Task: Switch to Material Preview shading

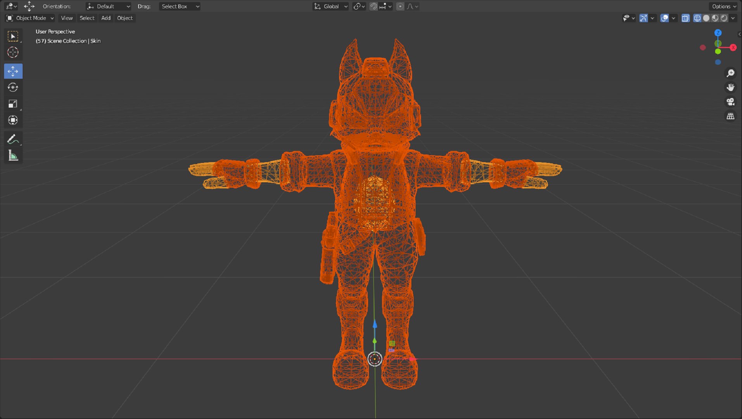Action: pyautogui.click(x=715, y=18)
